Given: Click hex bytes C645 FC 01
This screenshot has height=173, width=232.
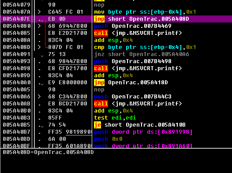Looking at the screenshot, I should (66, 12).
